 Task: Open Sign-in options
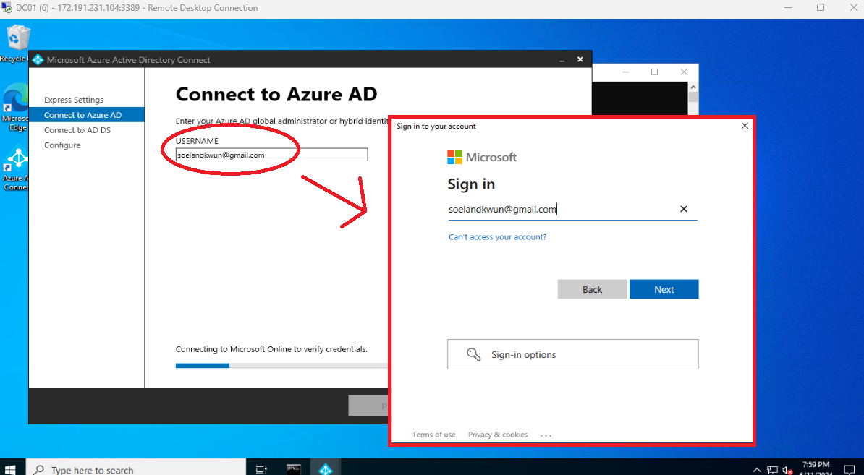(x=572, y=354)
